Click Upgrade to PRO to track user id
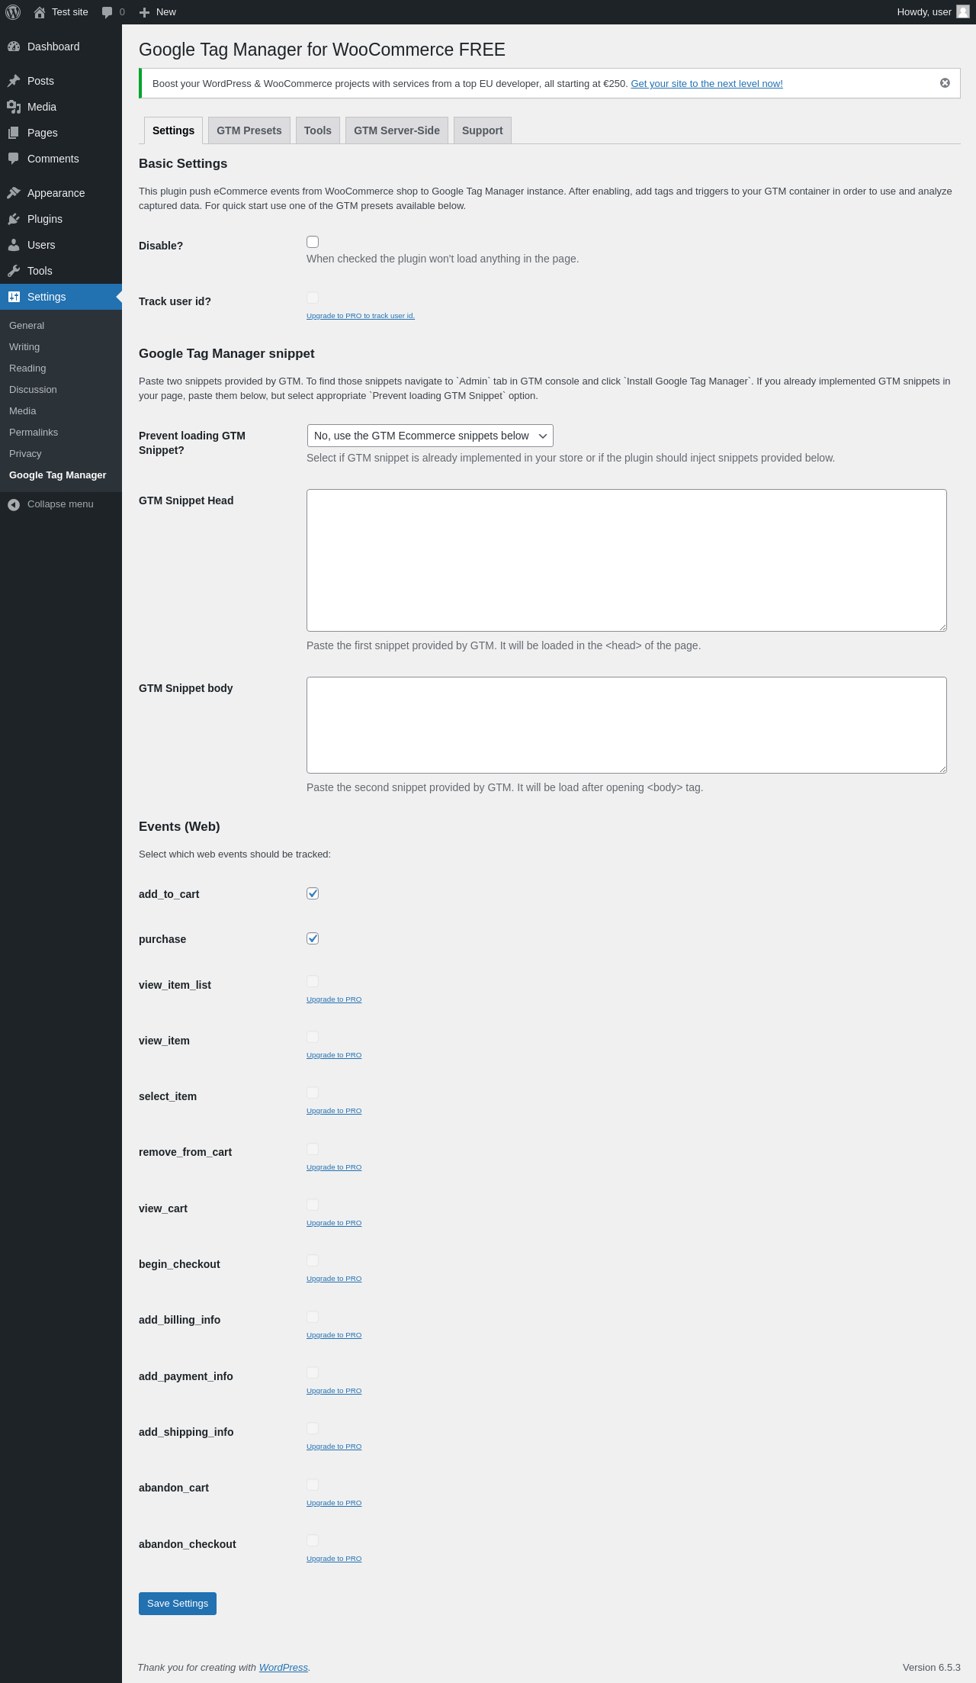This screenshot has height=1683, width=976. (x=361, y=316)
